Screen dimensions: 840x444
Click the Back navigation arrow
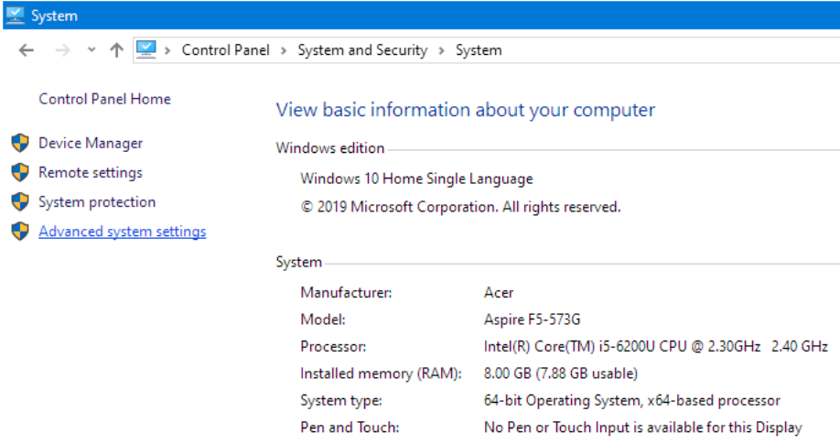pyautogui.click(x=26, y=51)
